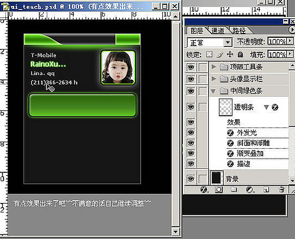Select the 透明条 layer thumbnail
295x239 pixels.
pyautogui.click(x=225, y=107)
